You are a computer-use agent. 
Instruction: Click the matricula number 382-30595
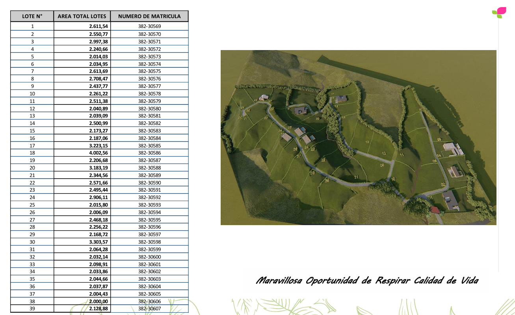(x=149, y=220)
